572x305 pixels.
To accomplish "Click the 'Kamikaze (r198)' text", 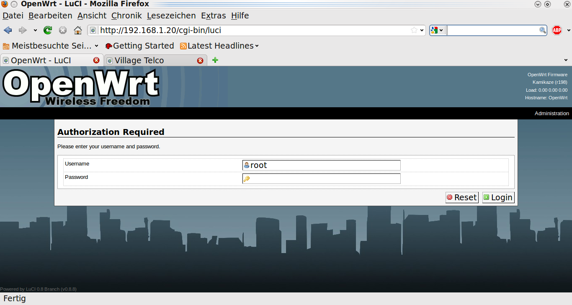I will [550, 82].
